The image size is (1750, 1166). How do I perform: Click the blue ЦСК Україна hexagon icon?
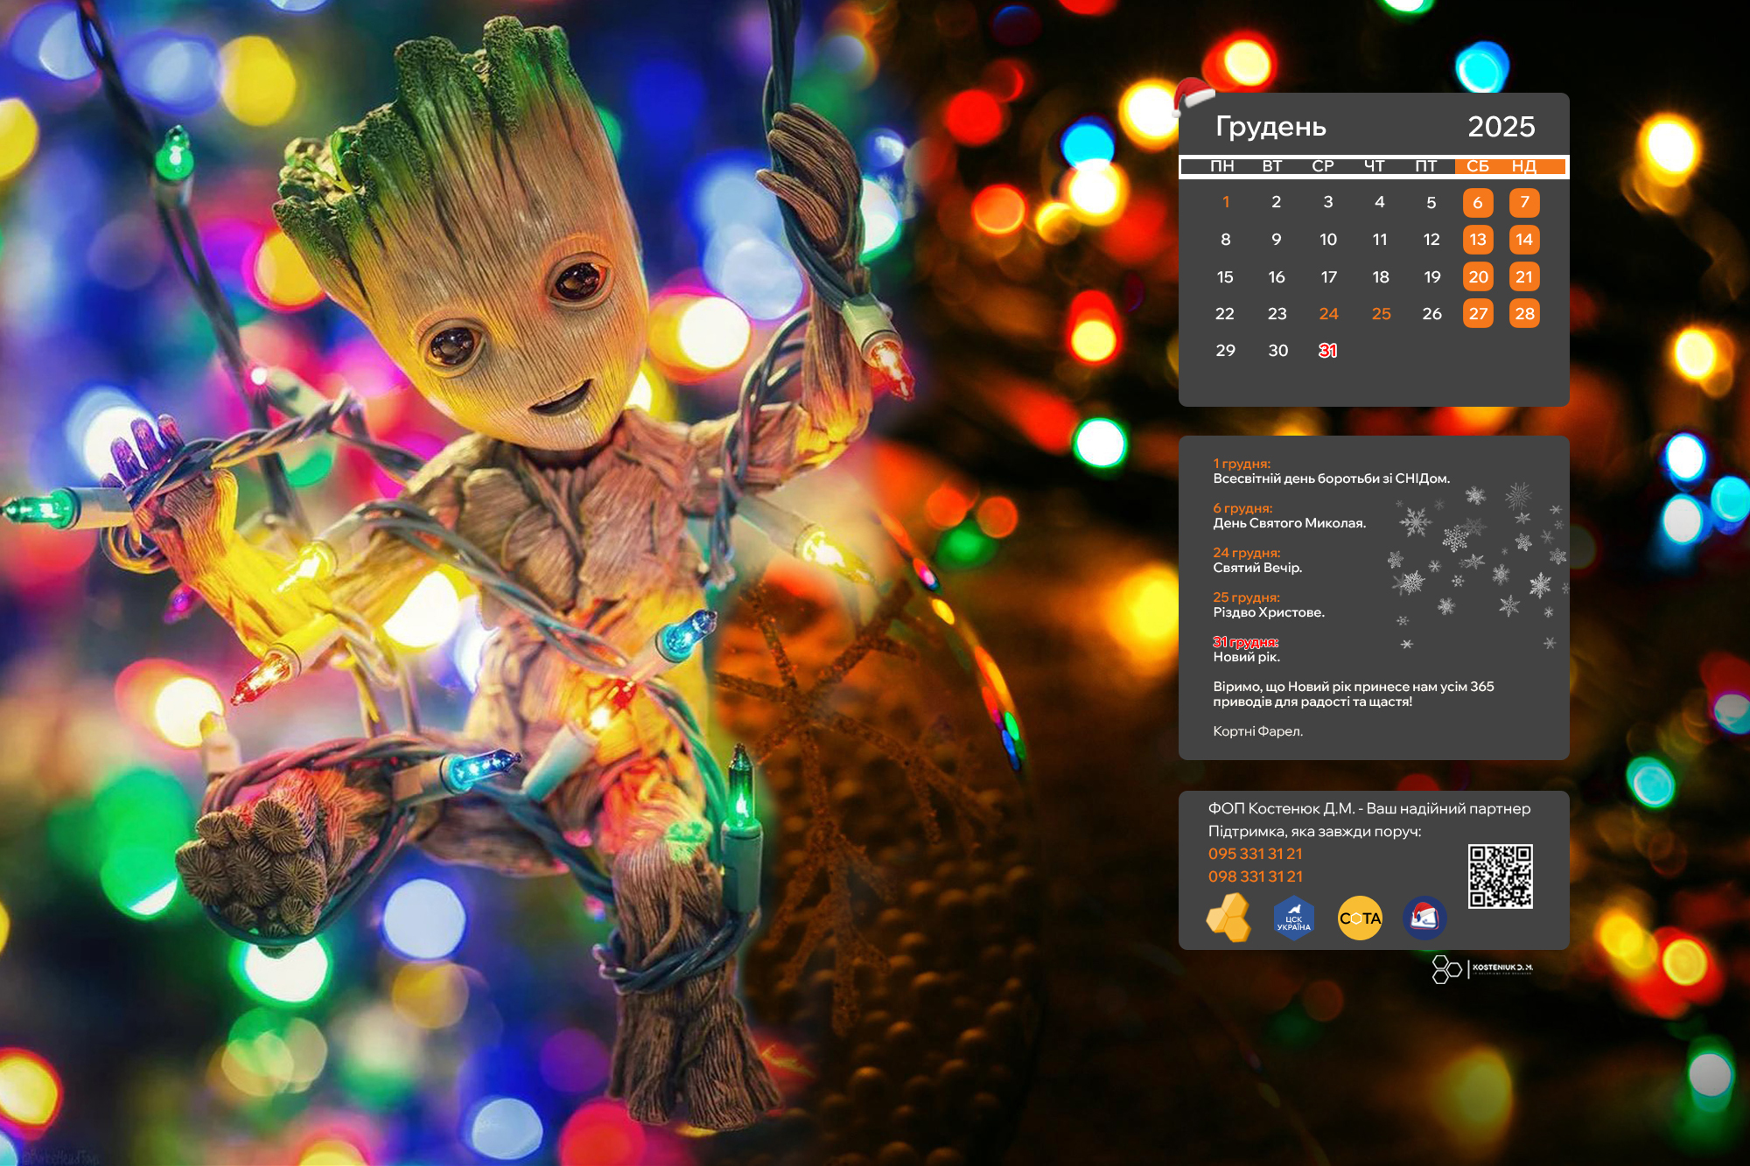click(x=1293, y=918)
